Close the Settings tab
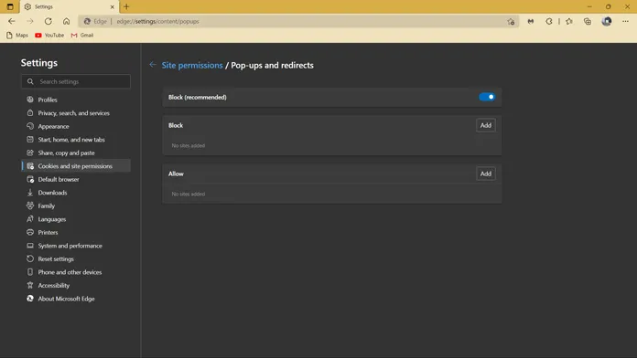This screenshot has width=637, height=358. coord(113,7)
